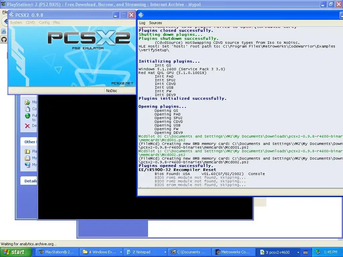
Task: Click 'EE/iR5900-32 Recompiler Reset' log line
Action: point(177,170)
